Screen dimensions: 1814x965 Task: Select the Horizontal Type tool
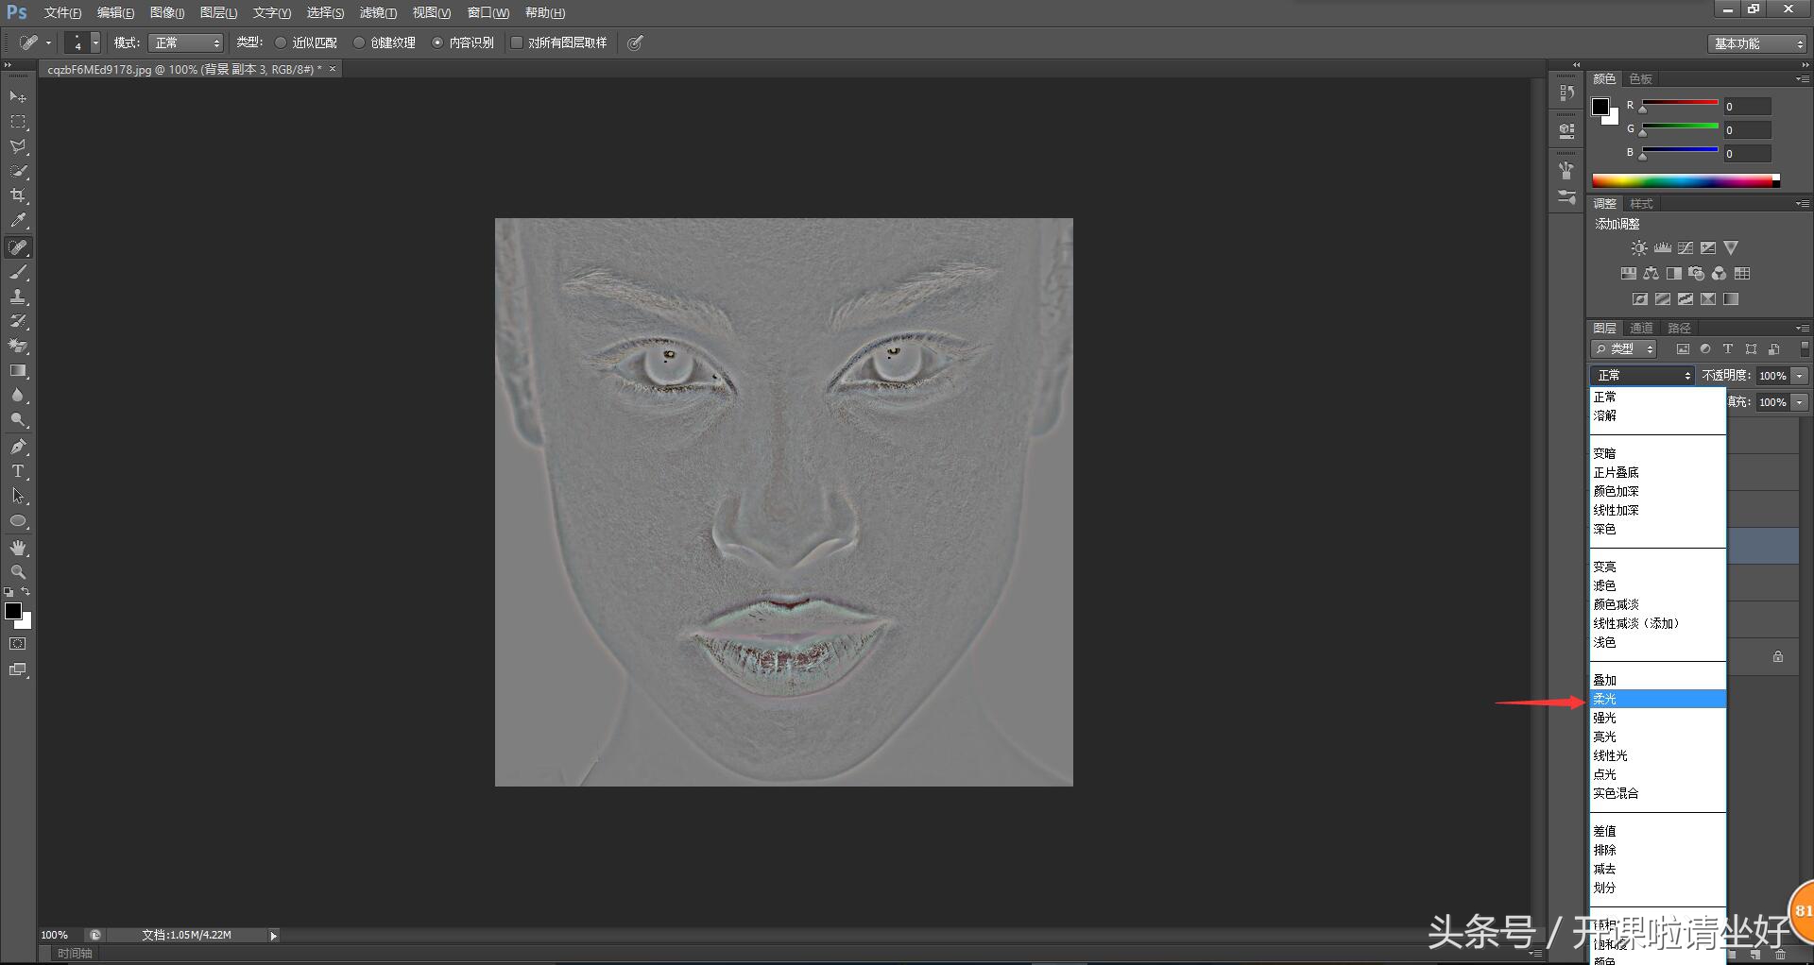click(18, 471)
